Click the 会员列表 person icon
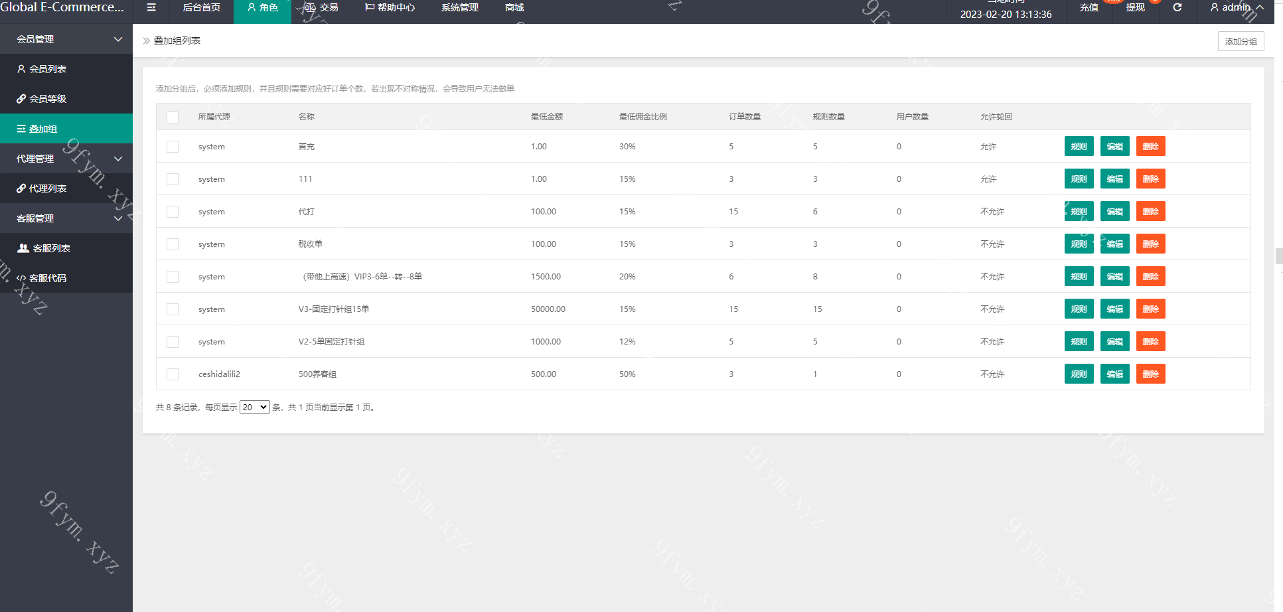Image resolution: width=1283 pixels, height=612 pixels. (x=21, y=69)
